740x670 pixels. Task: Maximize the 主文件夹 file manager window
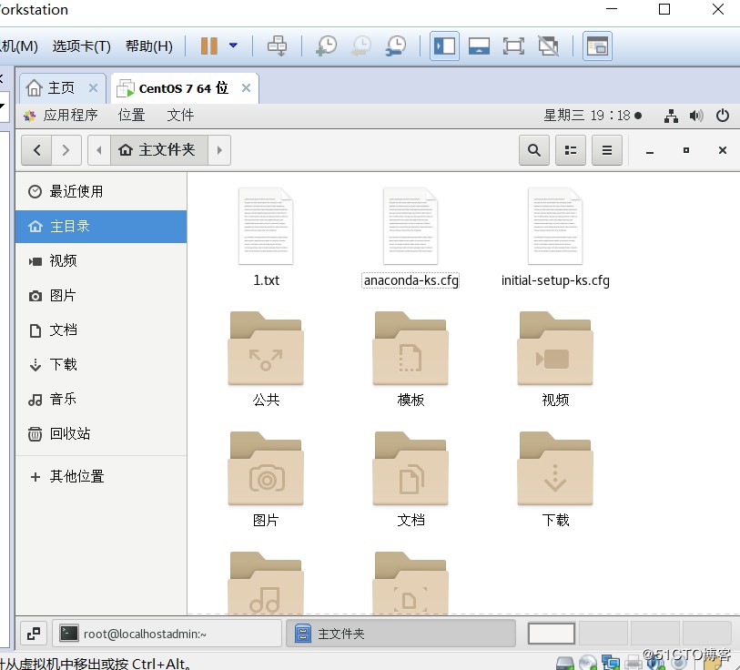[x=686, y=150]
